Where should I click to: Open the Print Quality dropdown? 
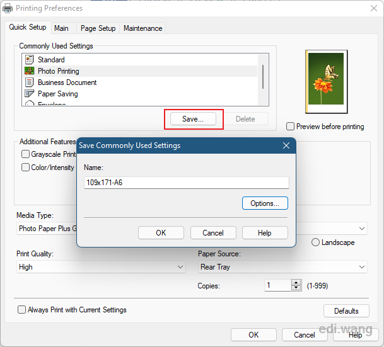coord(101,267)
